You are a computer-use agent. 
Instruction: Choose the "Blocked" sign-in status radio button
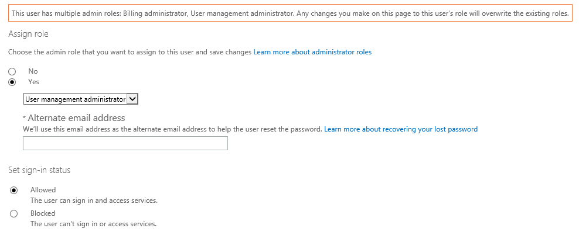point(14,214)
